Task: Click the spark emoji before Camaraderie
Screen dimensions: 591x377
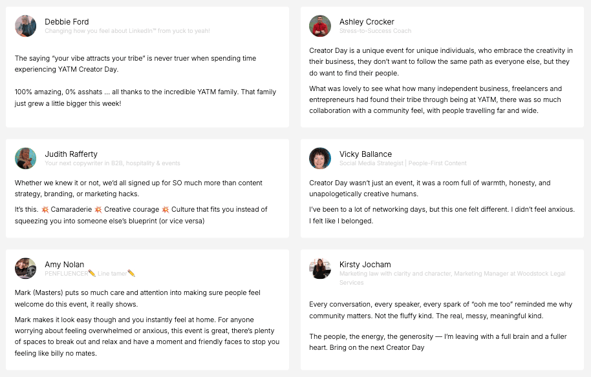Action: tap(45, 210)
